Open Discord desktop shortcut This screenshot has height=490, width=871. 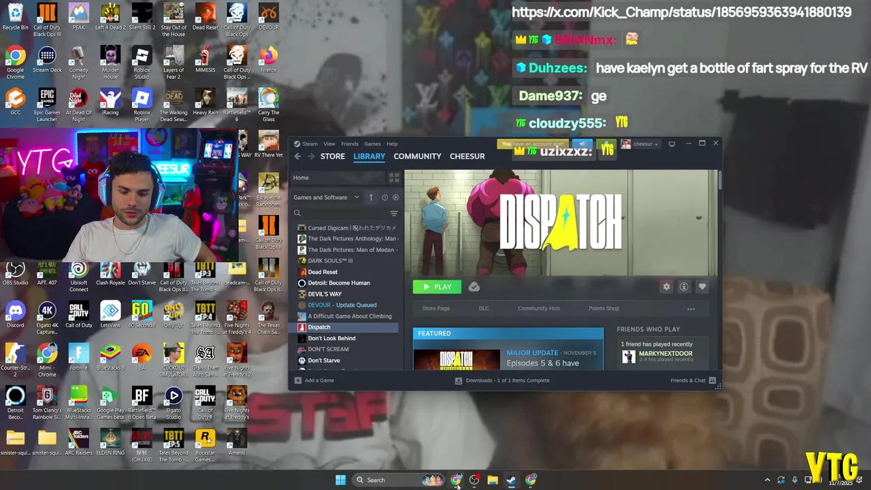coord(15,315)
